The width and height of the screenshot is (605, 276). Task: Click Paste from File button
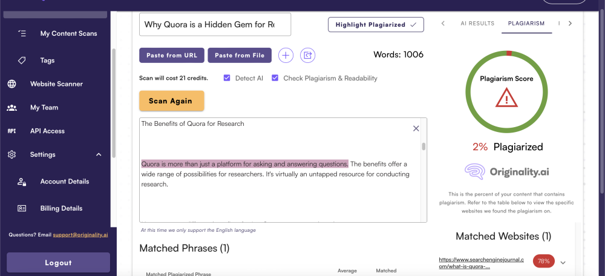pyautogui.click(x=240, y=55)
